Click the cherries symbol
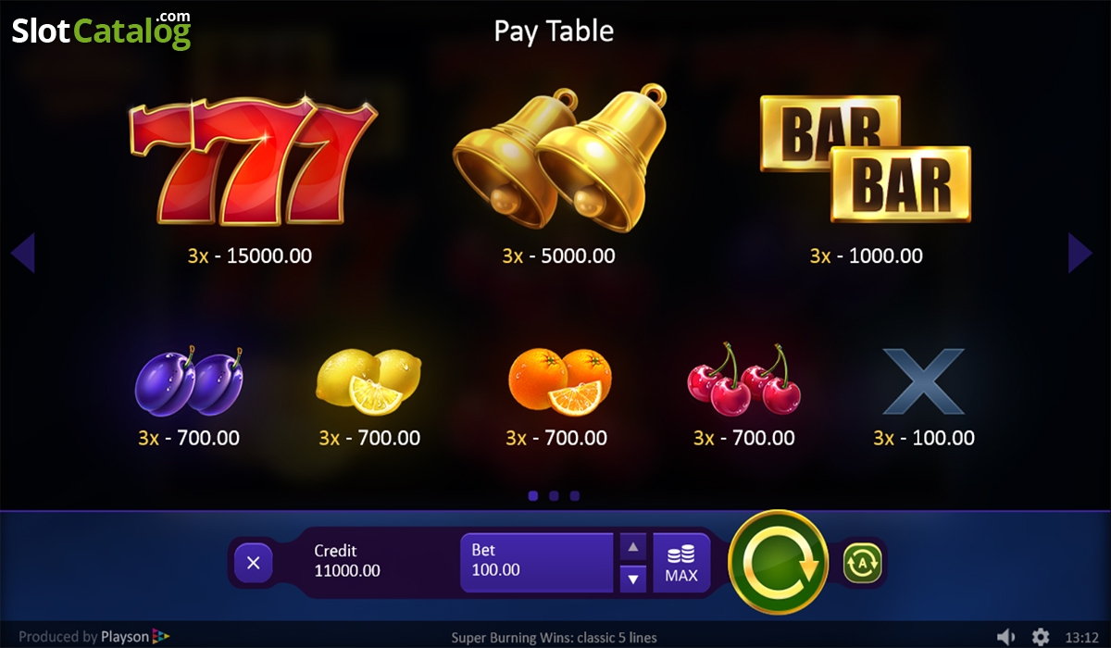 point(743,379)
